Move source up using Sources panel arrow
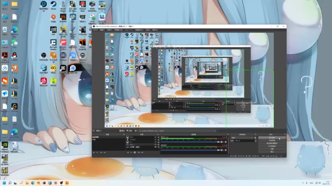 click(x=139, y=152)
